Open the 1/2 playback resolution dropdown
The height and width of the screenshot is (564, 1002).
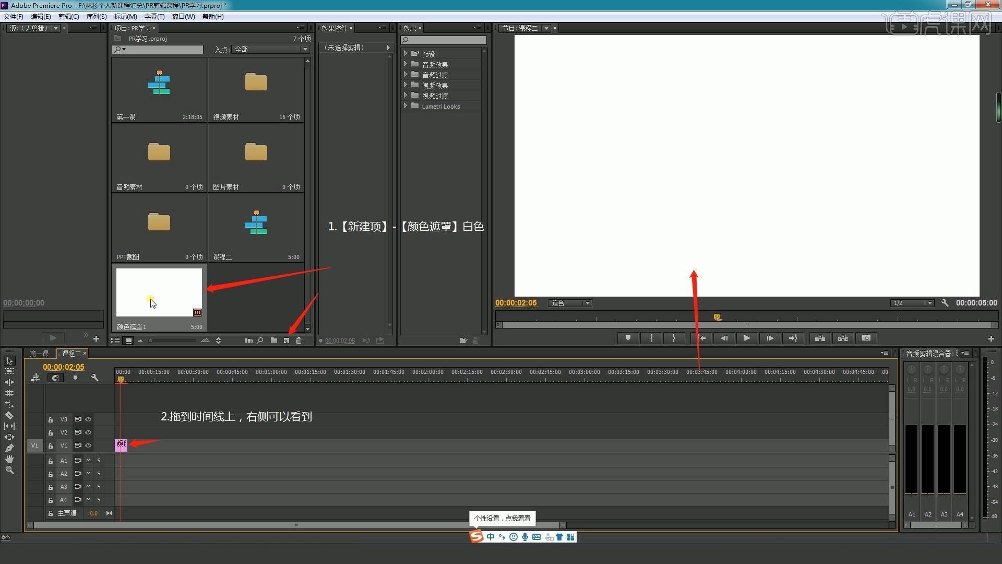pyautogui.click(x=912, y=303)
